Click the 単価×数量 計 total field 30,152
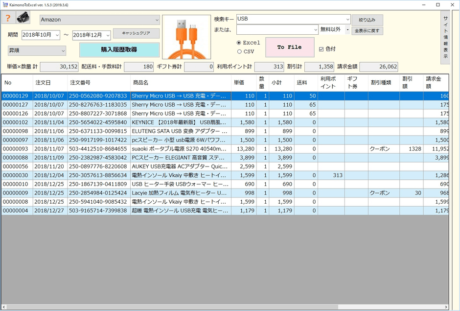 point(59,67)
